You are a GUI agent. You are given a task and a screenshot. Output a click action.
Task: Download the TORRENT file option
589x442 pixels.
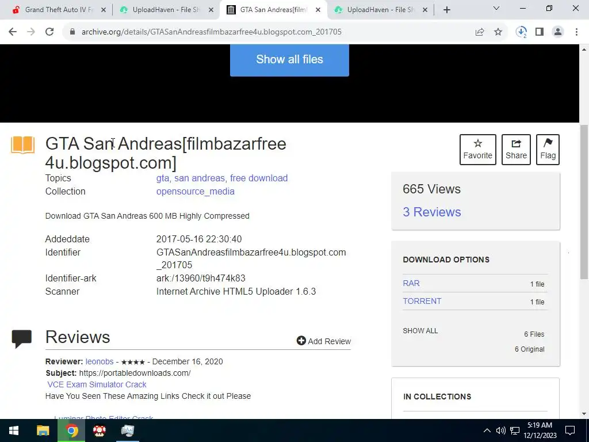pos(422,301)
